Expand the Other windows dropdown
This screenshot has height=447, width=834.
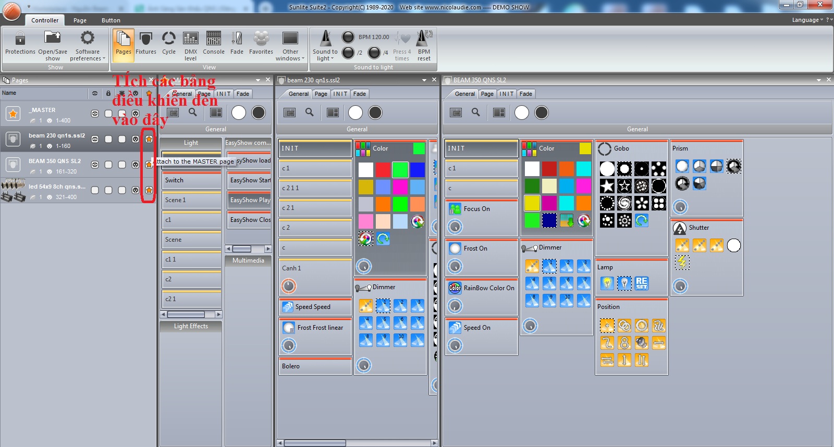click(290, 46)
